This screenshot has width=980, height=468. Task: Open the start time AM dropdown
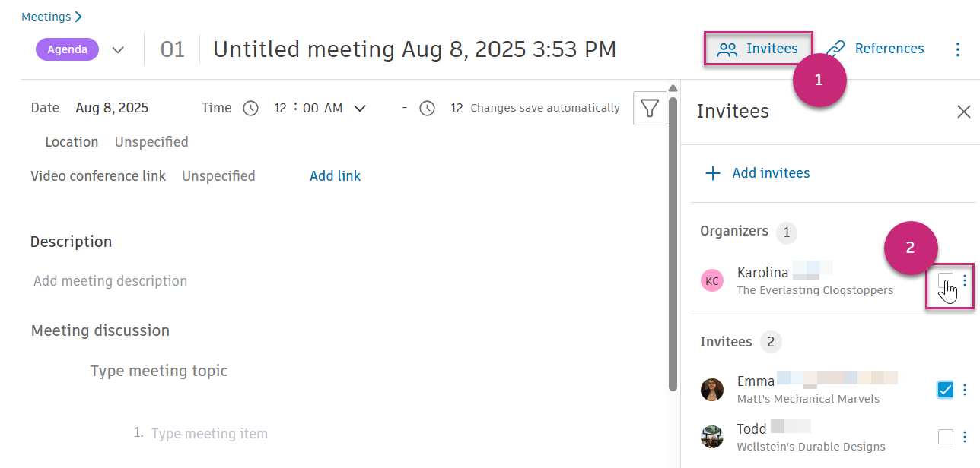360,109
